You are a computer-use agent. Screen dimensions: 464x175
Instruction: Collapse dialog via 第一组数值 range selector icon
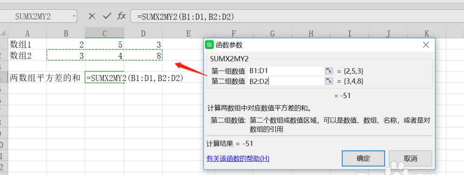(x=329, y=71)
